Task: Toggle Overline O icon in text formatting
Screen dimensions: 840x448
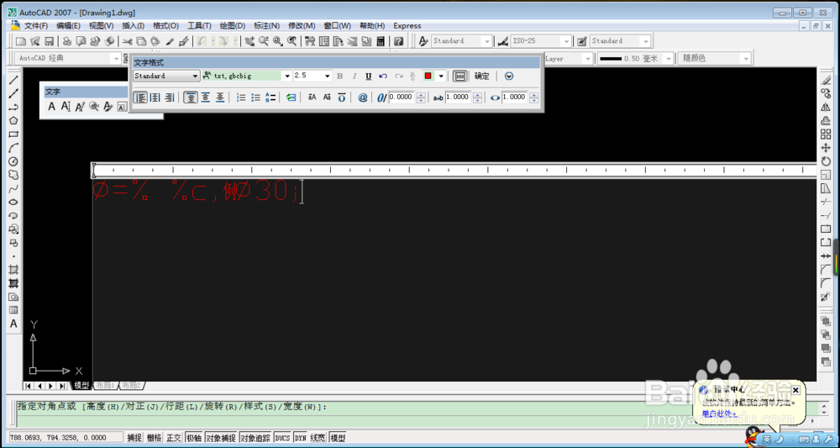Action: tap(342, 98)
